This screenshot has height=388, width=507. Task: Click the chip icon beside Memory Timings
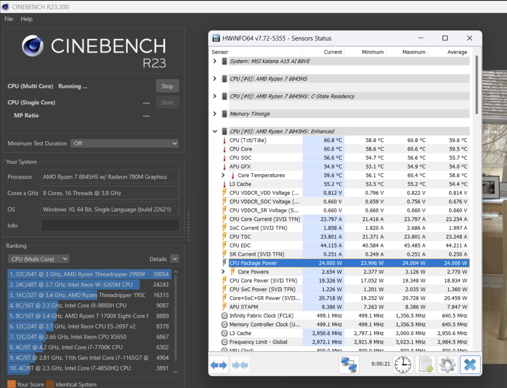(224, 114)
